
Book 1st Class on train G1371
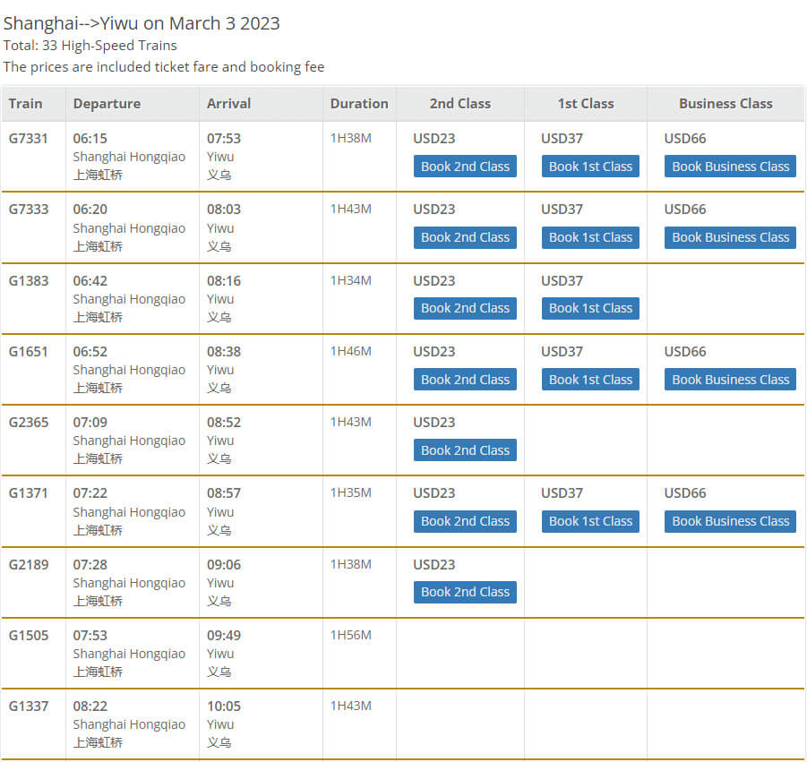point(590,521)
